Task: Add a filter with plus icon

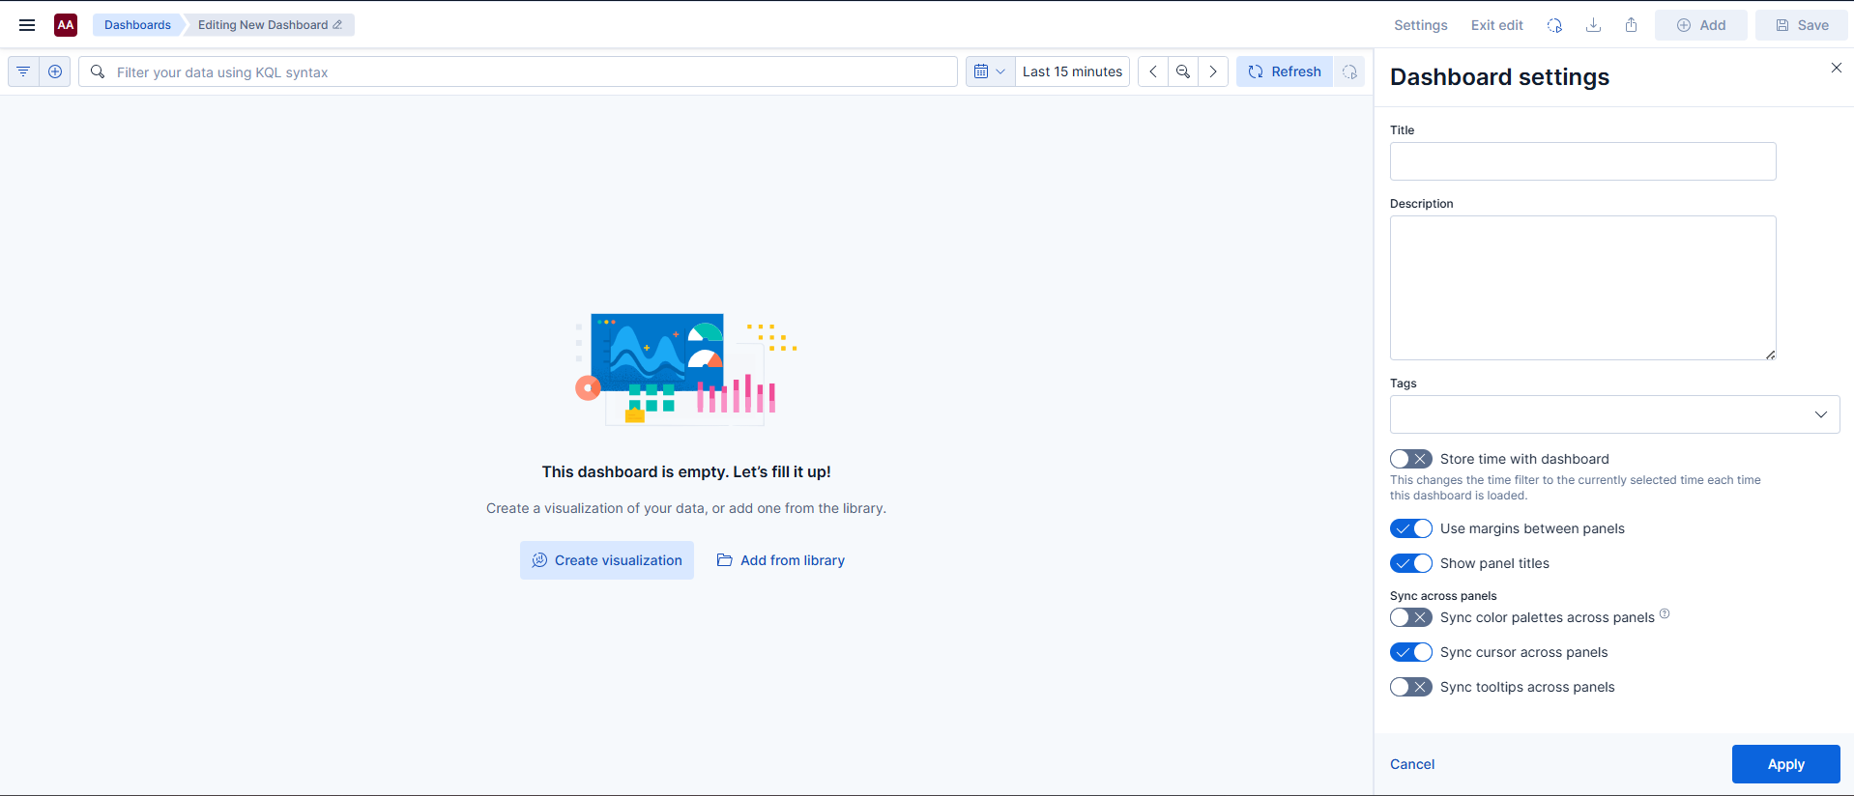Action: 55,71
